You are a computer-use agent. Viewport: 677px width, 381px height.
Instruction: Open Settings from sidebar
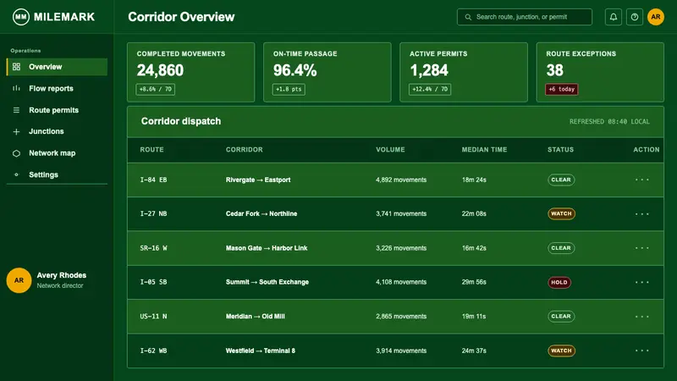pos(57,174)
